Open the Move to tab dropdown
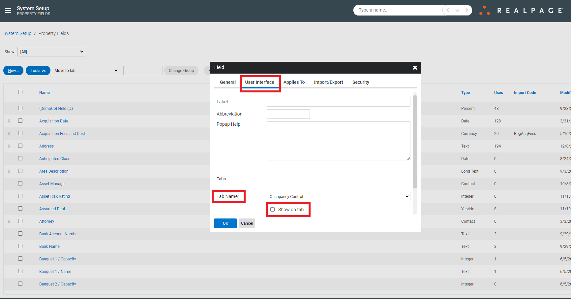 pyautogui.click(x=85, y=70)
